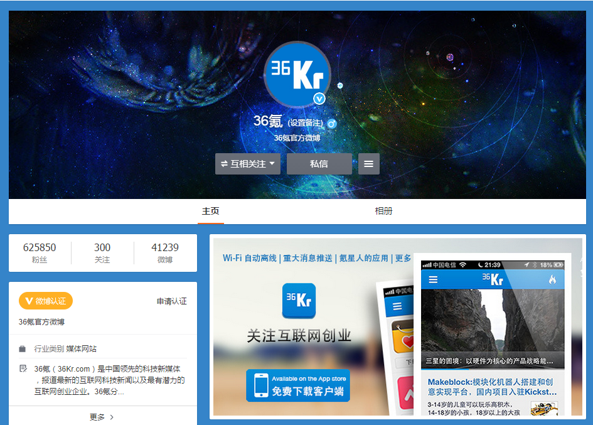Image resolution: width=593 pixels, height=425 pixels.
Task: Click the orange 微博认证 badge
Action: tap(46, 301)
